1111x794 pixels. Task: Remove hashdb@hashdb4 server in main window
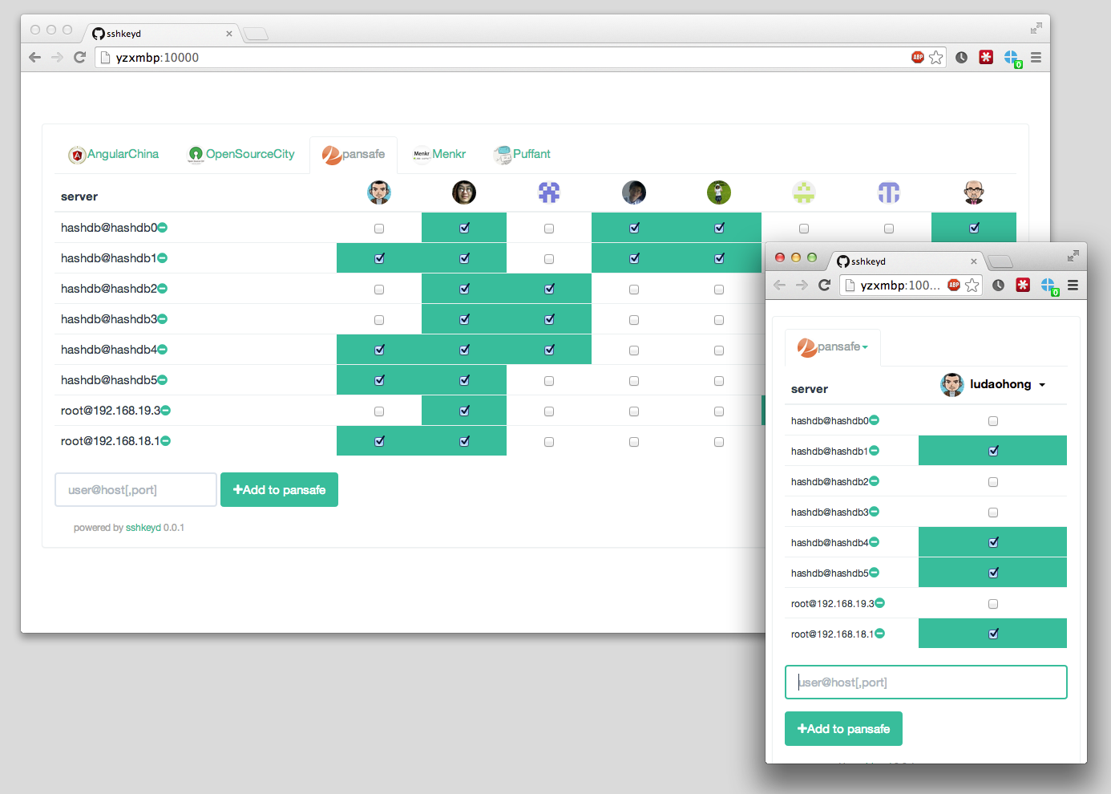pyautogui.click(x=163, y=350)
